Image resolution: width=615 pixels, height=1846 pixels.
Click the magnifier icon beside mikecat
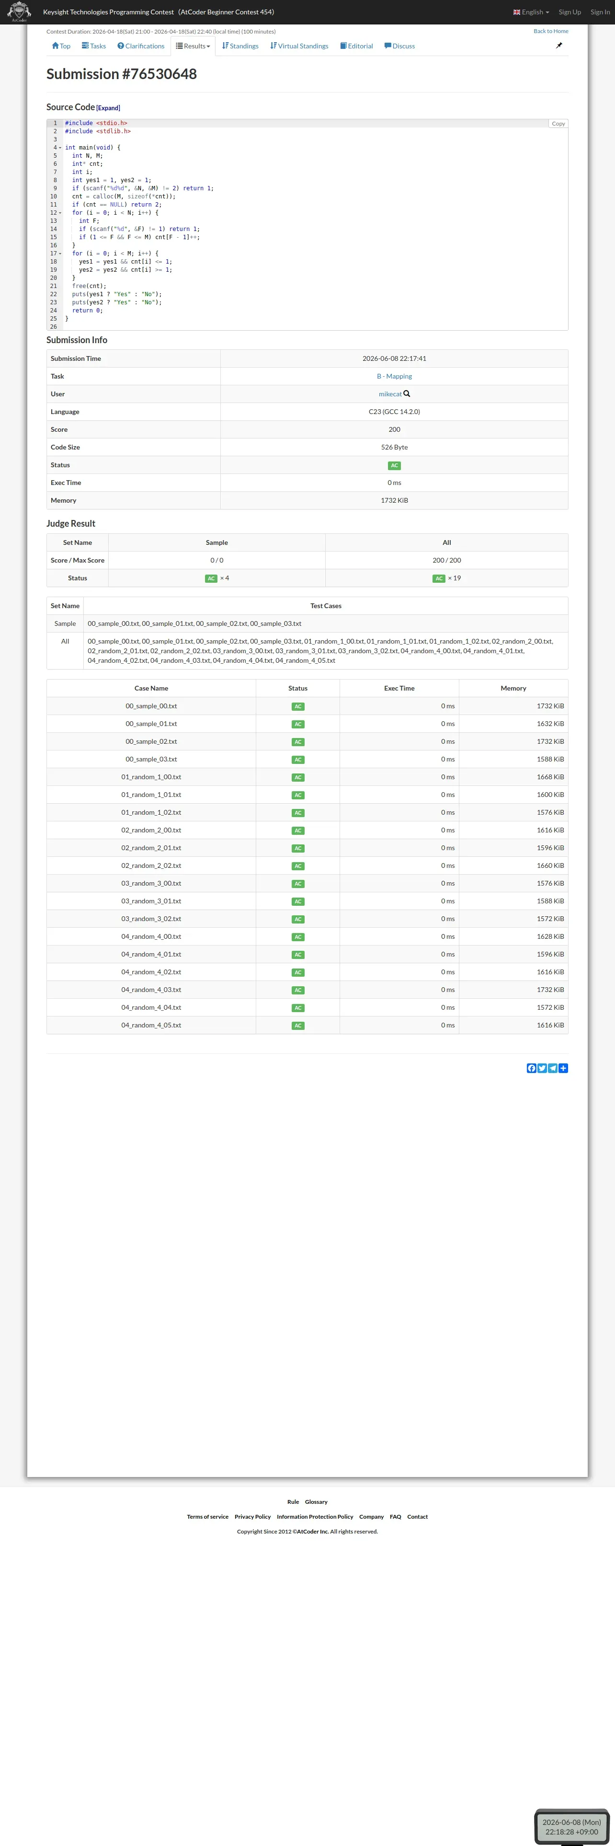point(407,393)
